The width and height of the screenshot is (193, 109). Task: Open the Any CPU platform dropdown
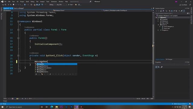coord(62,5)
